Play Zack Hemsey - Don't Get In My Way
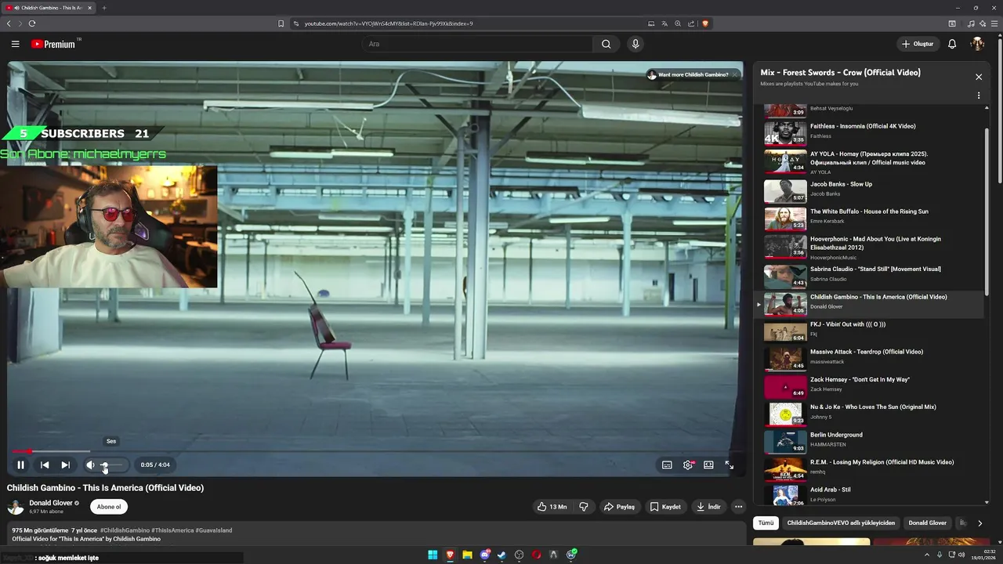The image size is (1003, 564). [870, 385]
